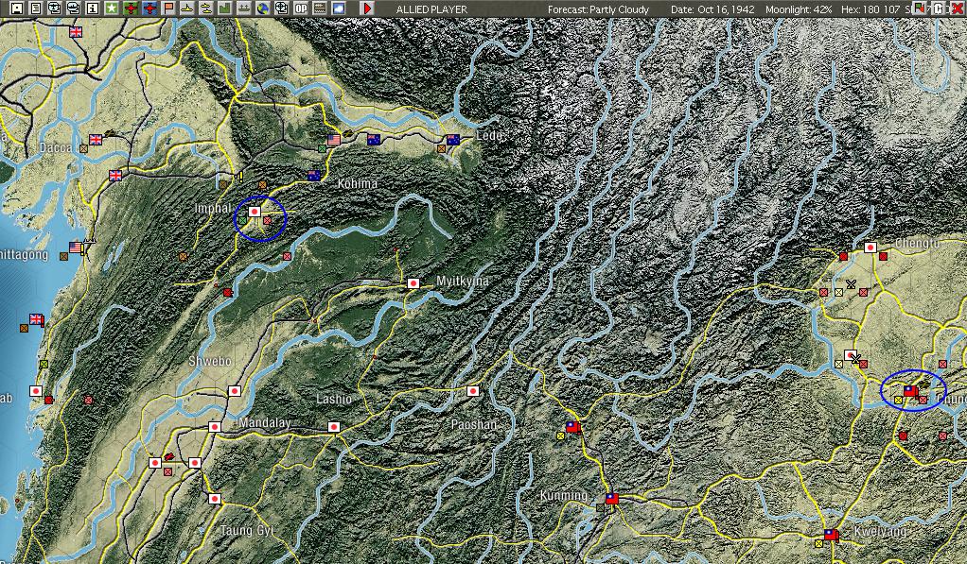Screen dimensions: 967x564
Task: Click the grey warship toolbar icon
Action: (x=244, y=9)
